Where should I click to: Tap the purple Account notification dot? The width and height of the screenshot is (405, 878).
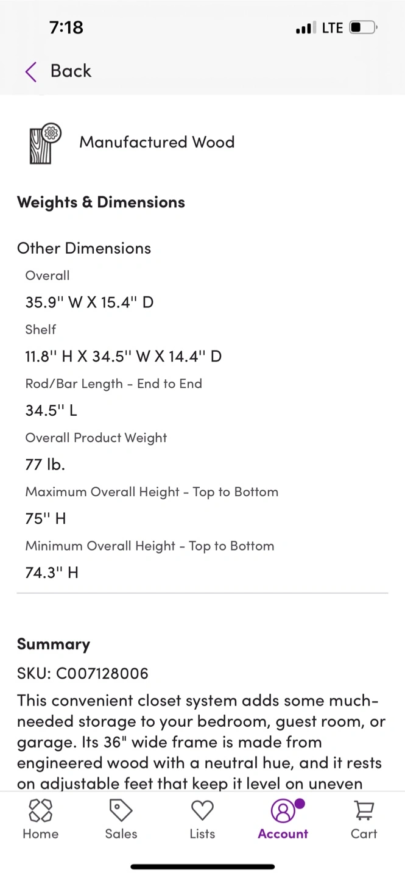click(299, 804)
